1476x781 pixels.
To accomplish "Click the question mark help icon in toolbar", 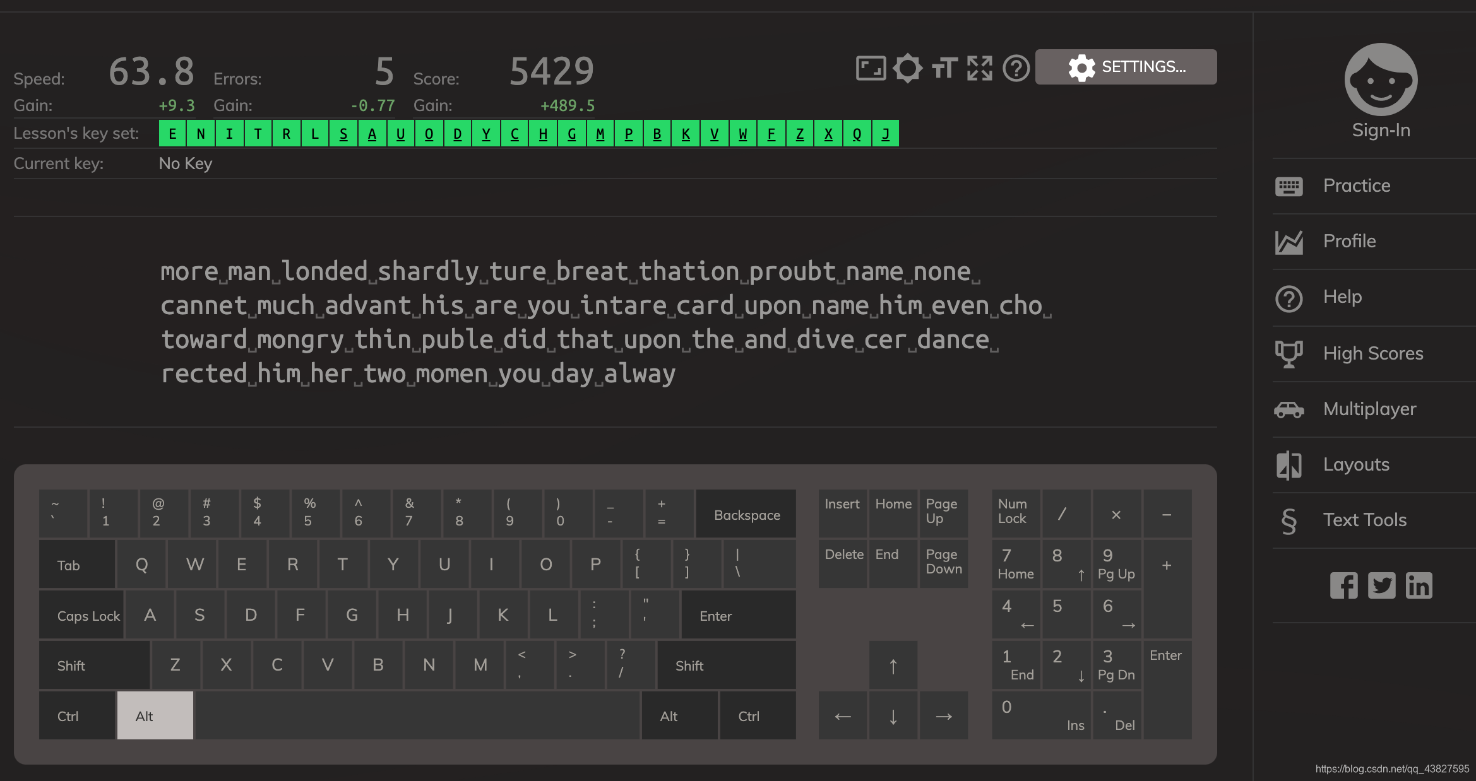I will pos(1016,68).
